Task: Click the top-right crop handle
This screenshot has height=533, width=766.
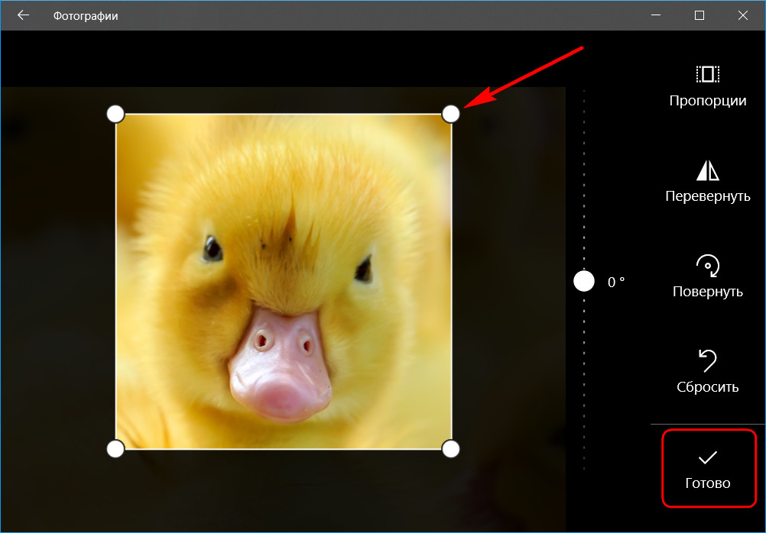Action: point(451,114)
